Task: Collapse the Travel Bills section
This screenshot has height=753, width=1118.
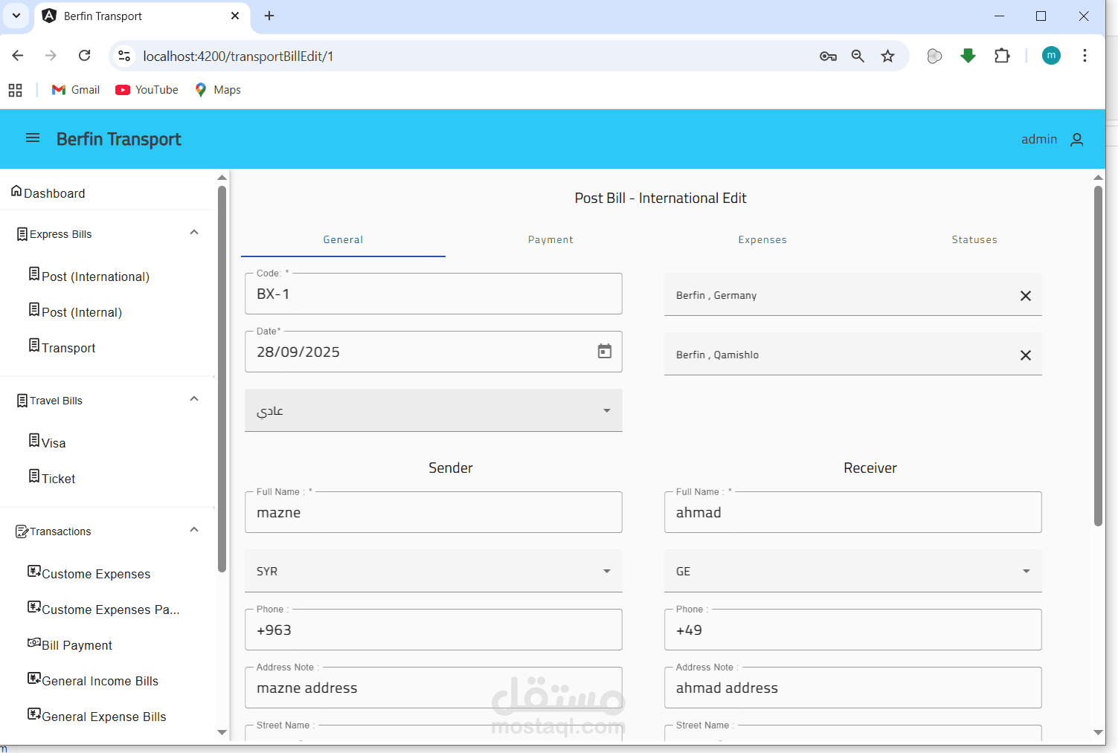Action: tap(194, 399)
